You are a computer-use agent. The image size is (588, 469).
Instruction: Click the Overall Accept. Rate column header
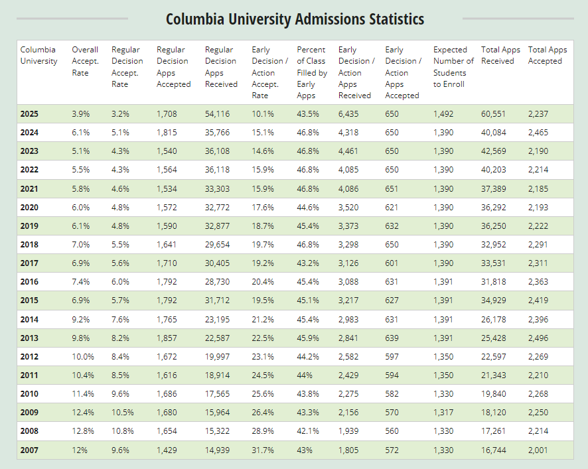pyautogui.click(x=85, y=61)
